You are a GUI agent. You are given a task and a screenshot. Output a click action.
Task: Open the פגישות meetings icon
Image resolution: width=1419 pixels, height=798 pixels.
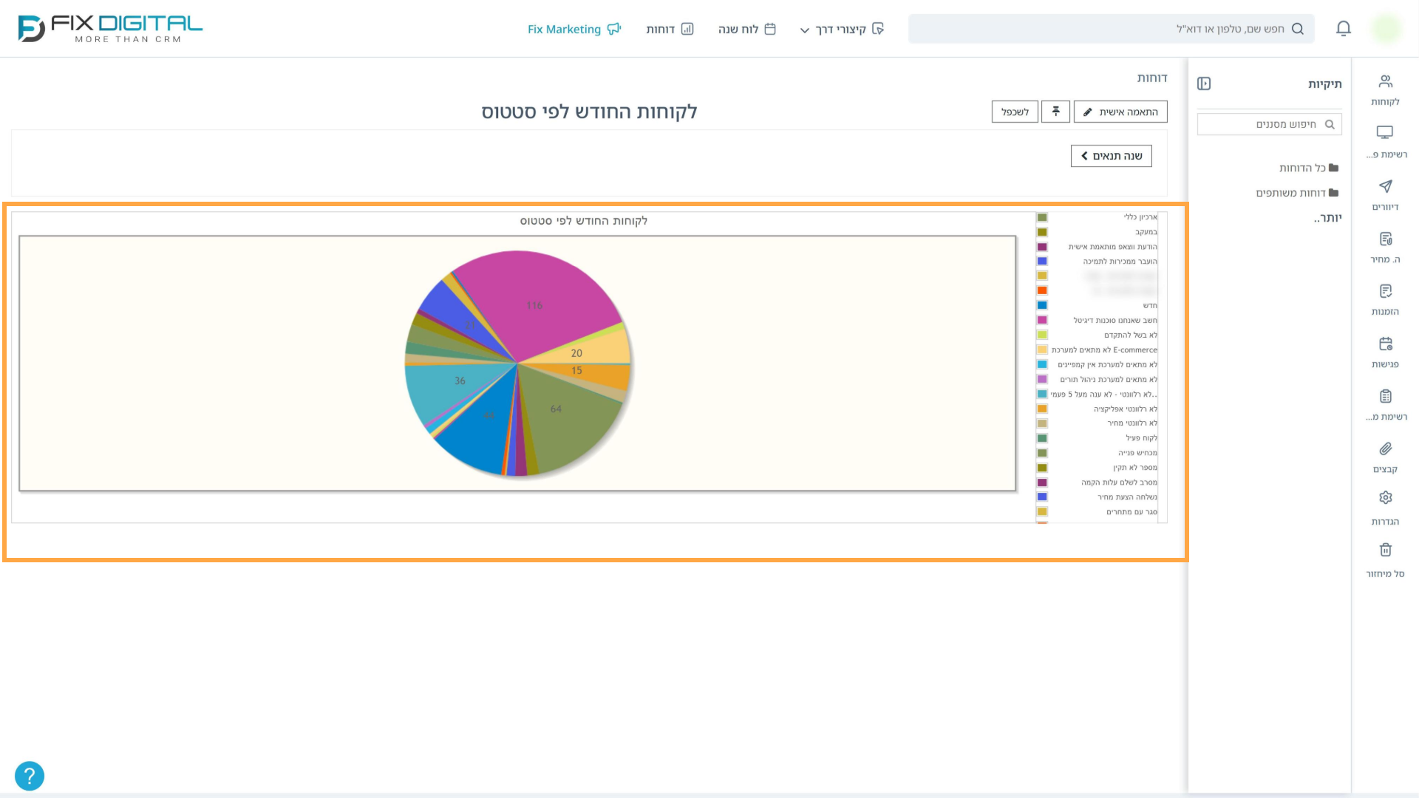coord(1385,344)
